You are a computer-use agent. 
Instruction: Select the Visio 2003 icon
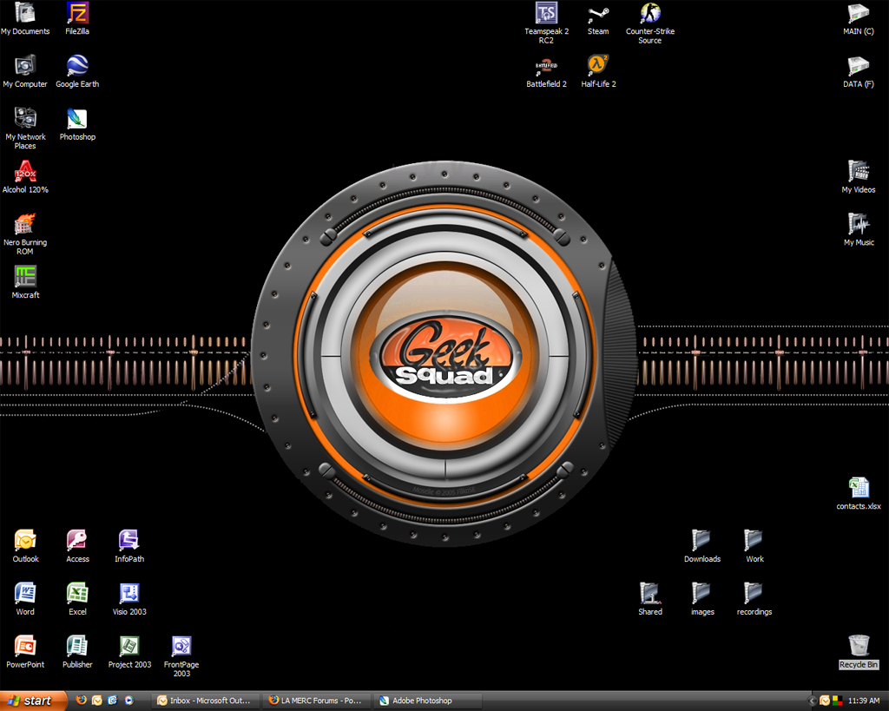click(129, 599)
